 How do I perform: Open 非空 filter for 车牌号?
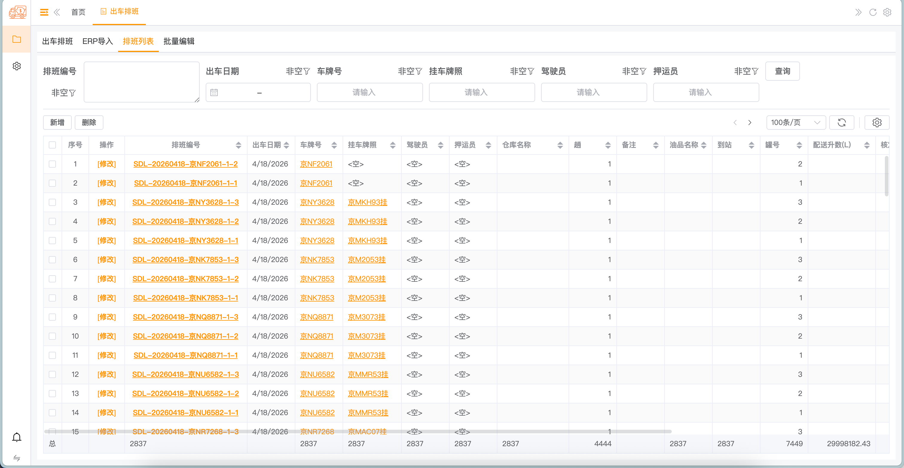410,71
